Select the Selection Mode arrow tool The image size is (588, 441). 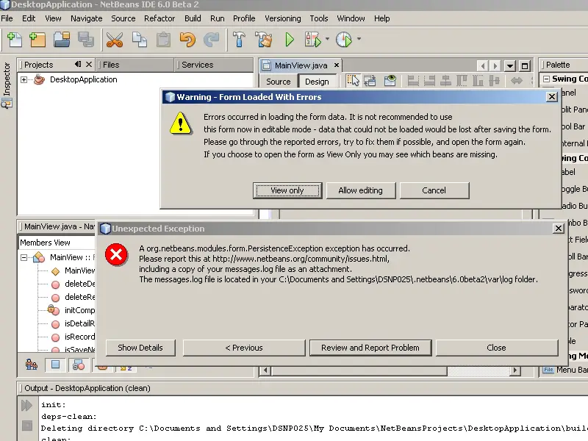[x=353, y=80]
